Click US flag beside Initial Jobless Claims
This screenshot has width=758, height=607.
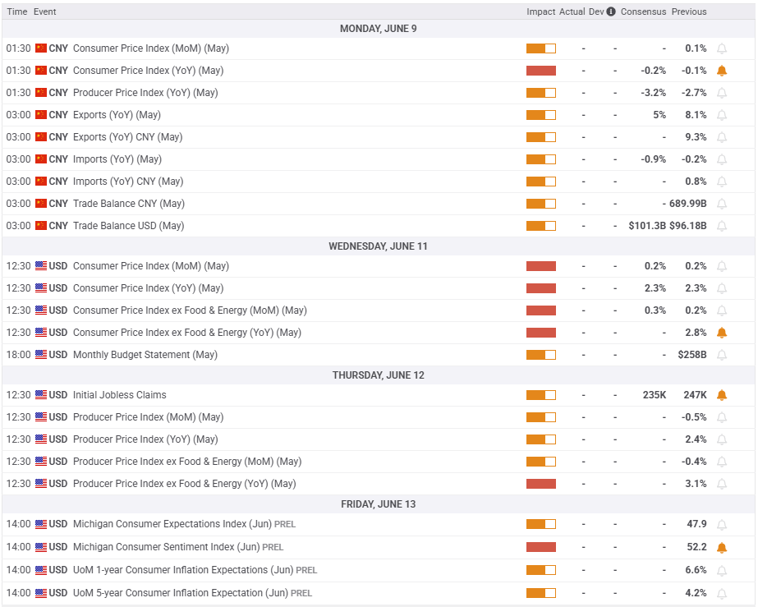pos(41,395)
